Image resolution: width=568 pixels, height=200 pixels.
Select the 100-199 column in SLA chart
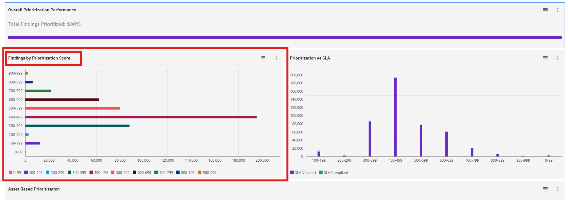coord(319,154)
